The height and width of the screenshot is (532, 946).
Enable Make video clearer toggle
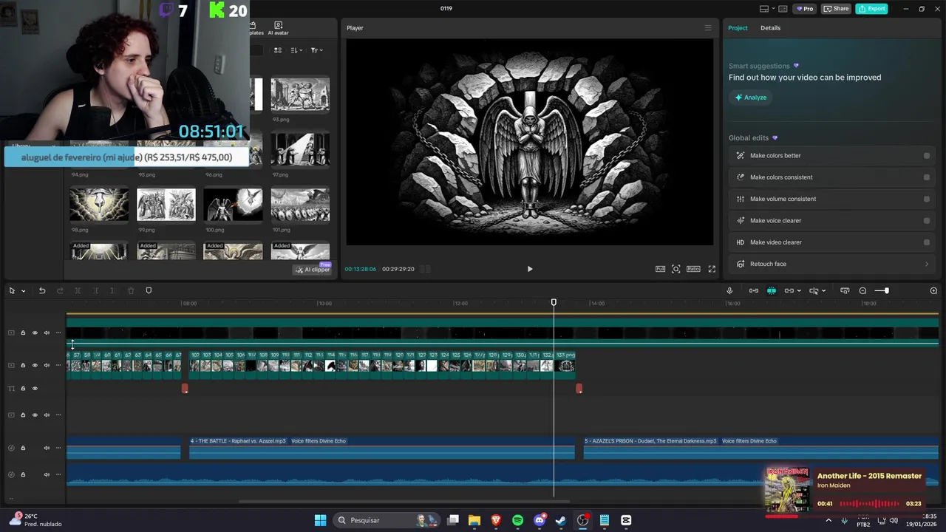(927, 242)
